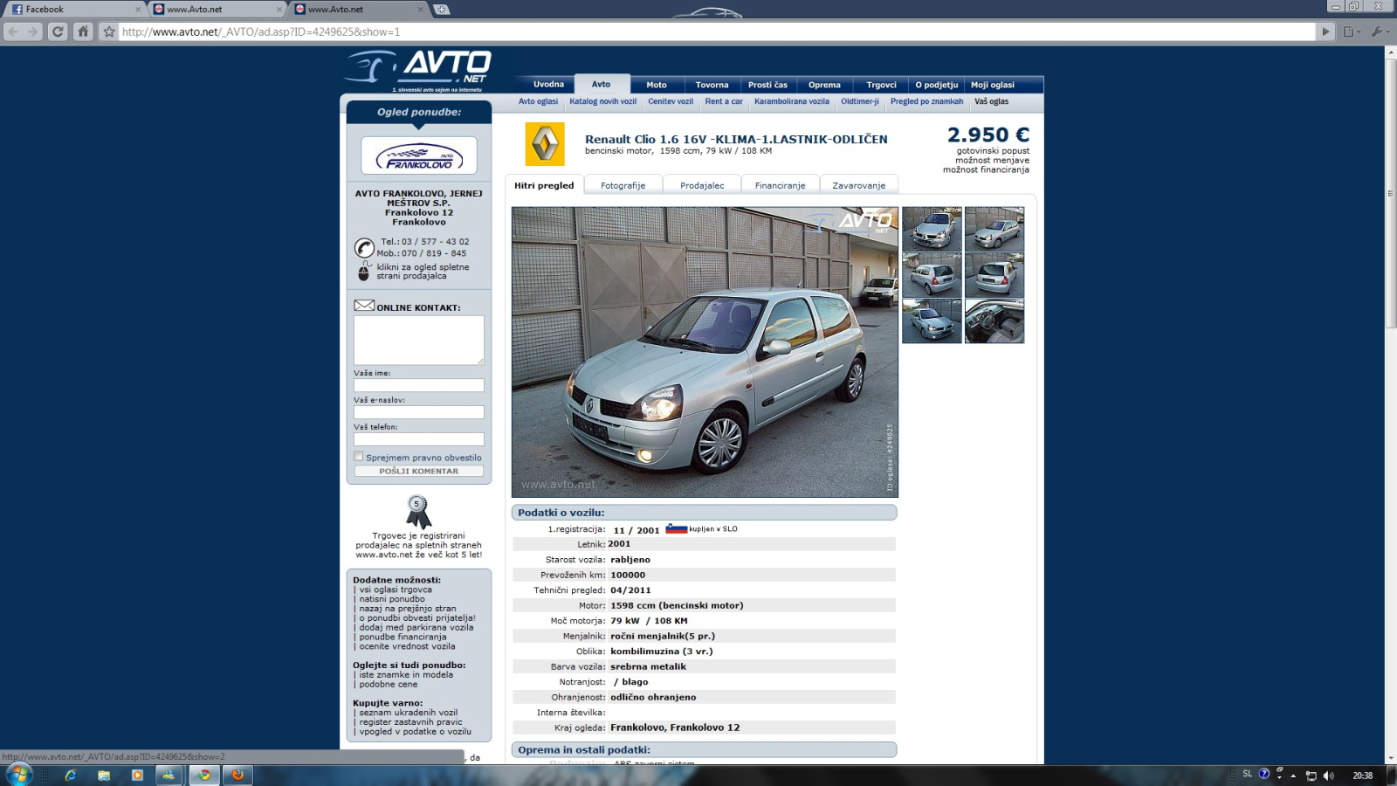Image resolution: width=1397 pixels, height=786 pixels.
Task: Open the Oprema menu item
Action: [824, 85]
